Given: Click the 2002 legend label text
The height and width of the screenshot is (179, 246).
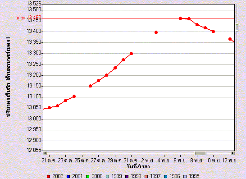Looking at the screenshot, I should click(x=58, y=176).
